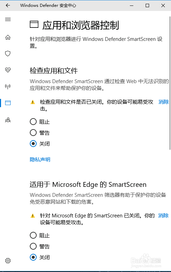The width and height of the screenshot is (171, 272).
Task: Open settings gear icon in sidebar
Action: [x=8, y=261]
